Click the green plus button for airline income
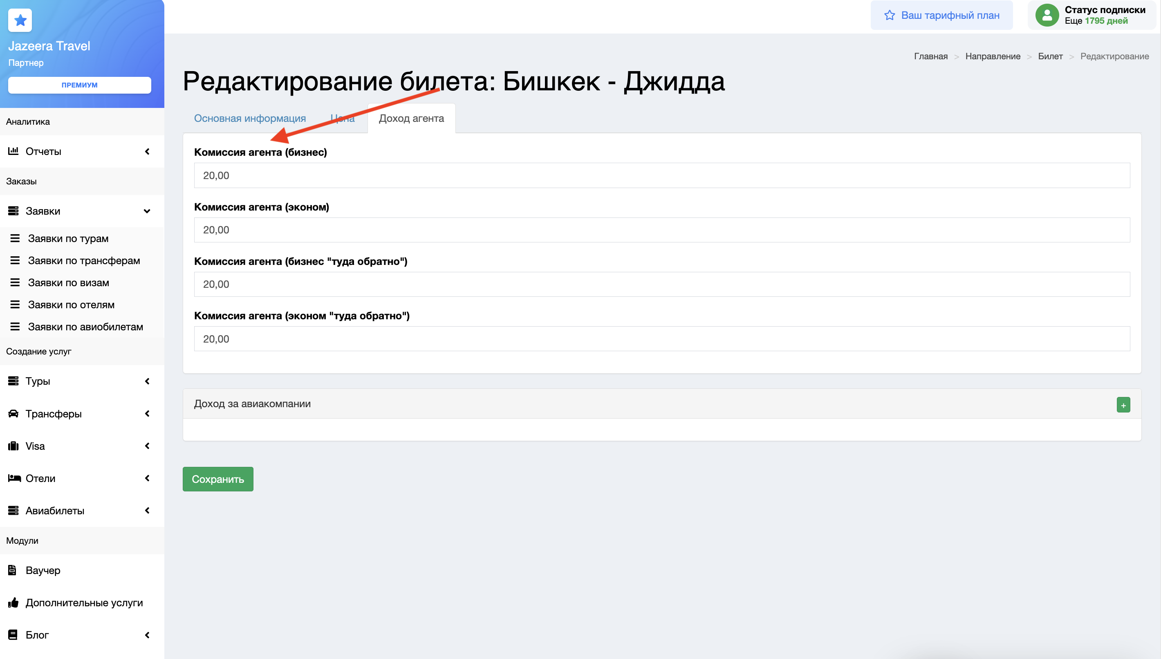The image size is (1161, 659). click(1123, 405)
